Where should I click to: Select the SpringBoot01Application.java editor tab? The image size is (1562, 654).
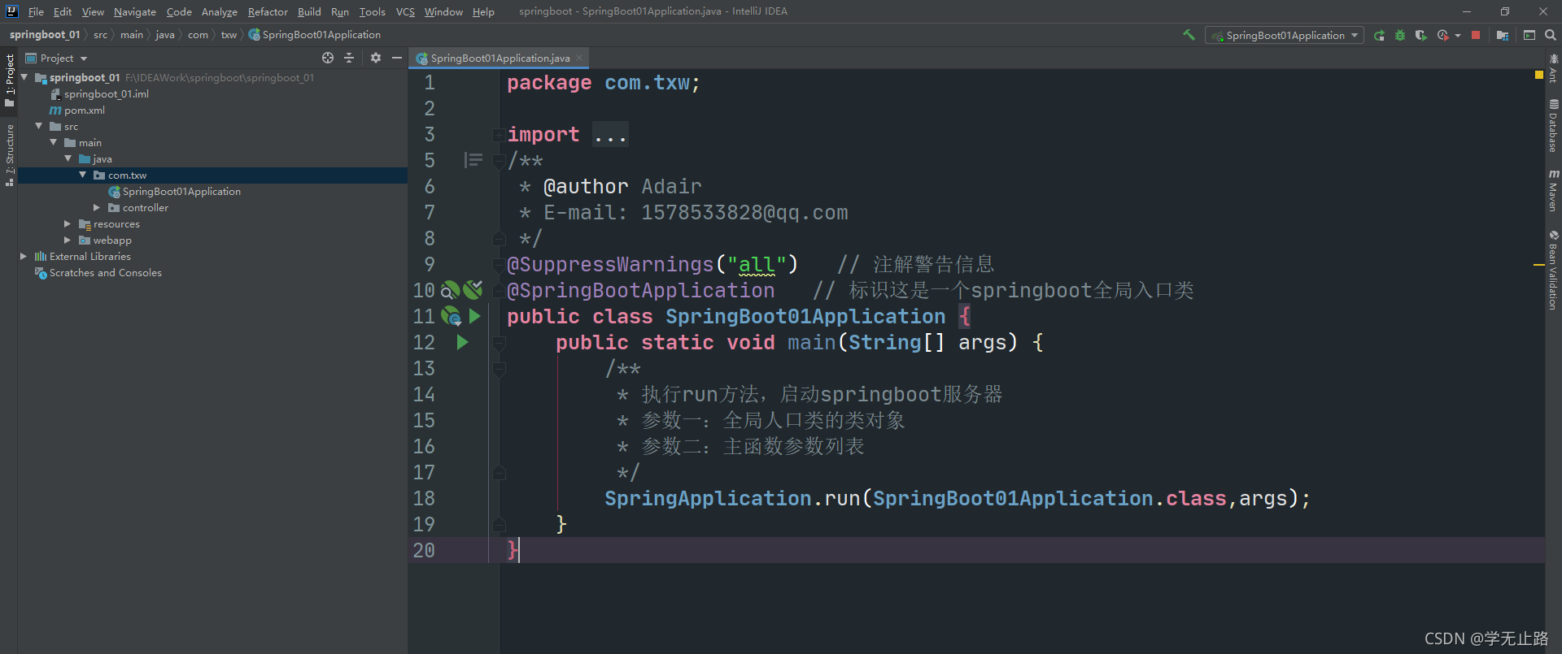pos(499,58)
